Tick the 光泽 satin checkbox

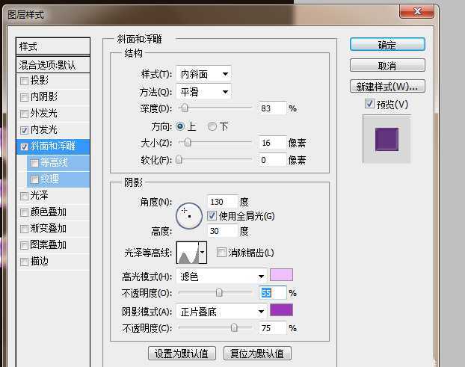click(24, 196)
